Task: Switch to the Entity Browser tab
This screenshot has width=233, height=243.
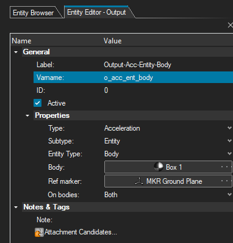Action: [x=34, y=13]
